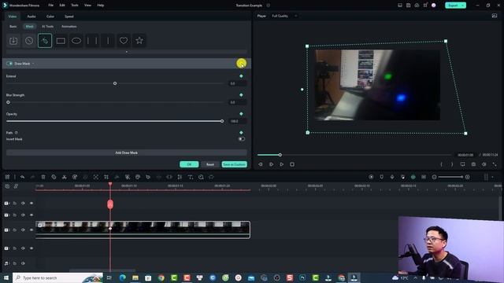Open the timeline layout dropdown at far right
This screenshot has height=283, width=504.
coord(492,177)
